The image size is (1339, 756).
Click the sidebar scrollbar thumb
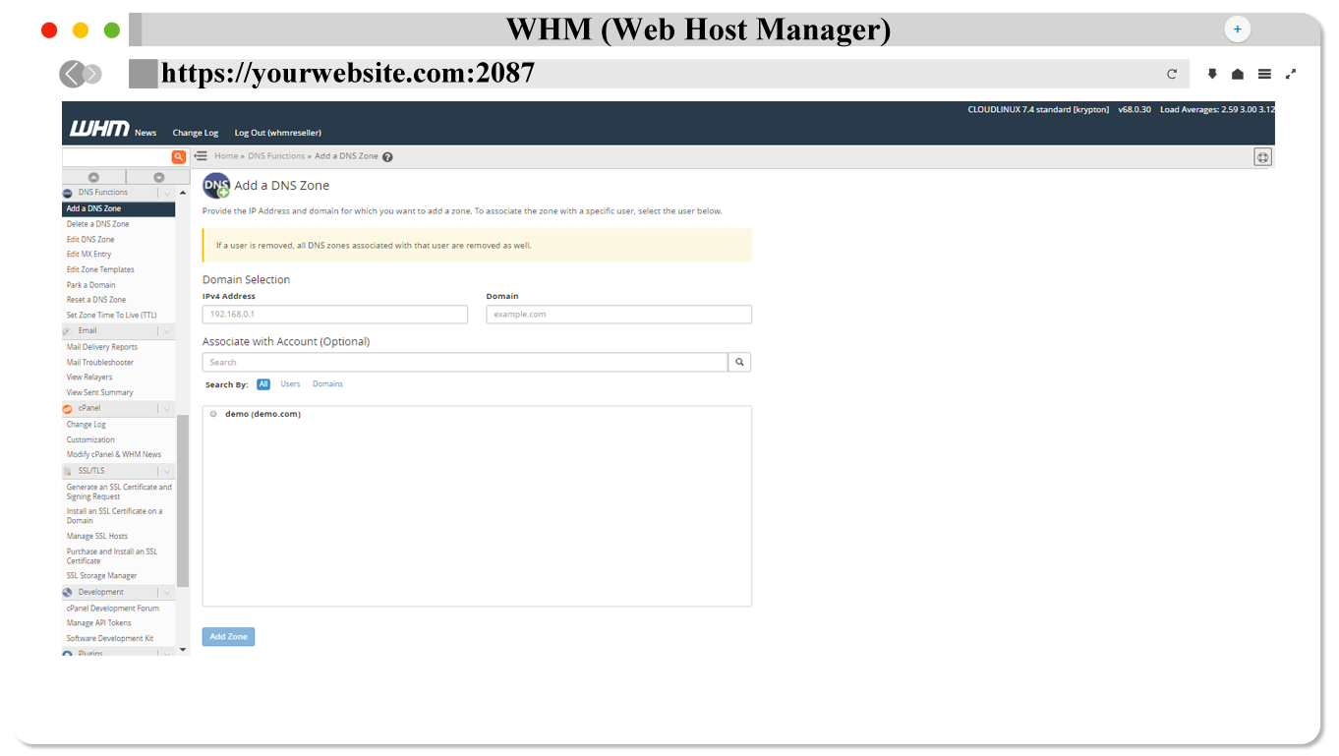point(182,501)
